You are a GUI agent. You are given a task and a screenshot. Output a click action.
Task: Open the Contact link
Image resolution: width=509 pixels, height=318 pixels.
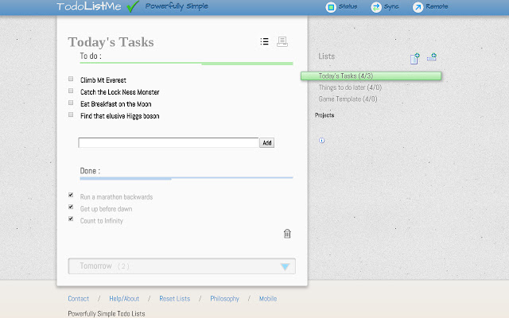tap(78, 299)
